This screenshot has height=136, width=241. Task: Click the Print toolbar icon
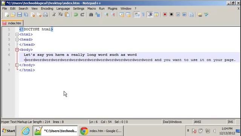tap(46, 15)
